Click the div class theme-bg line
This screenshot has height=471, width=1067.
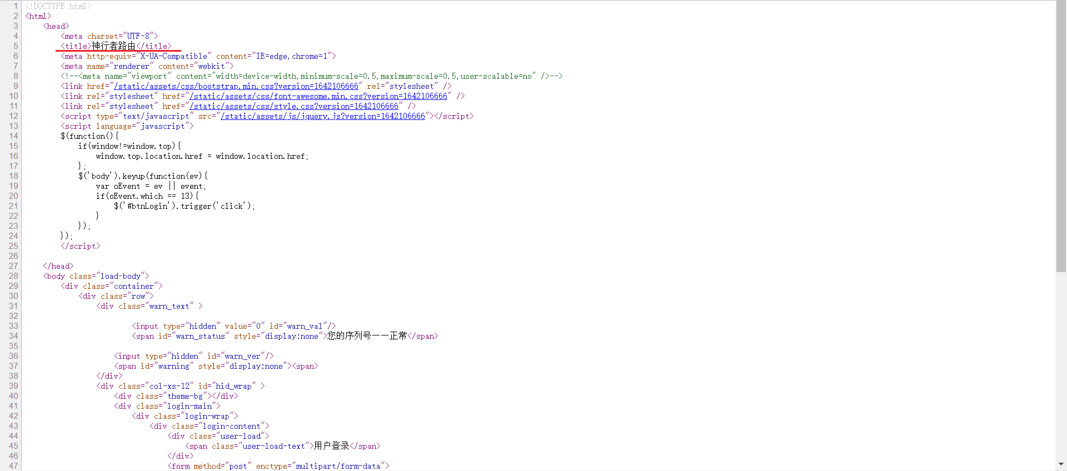[x=176, y=396]
